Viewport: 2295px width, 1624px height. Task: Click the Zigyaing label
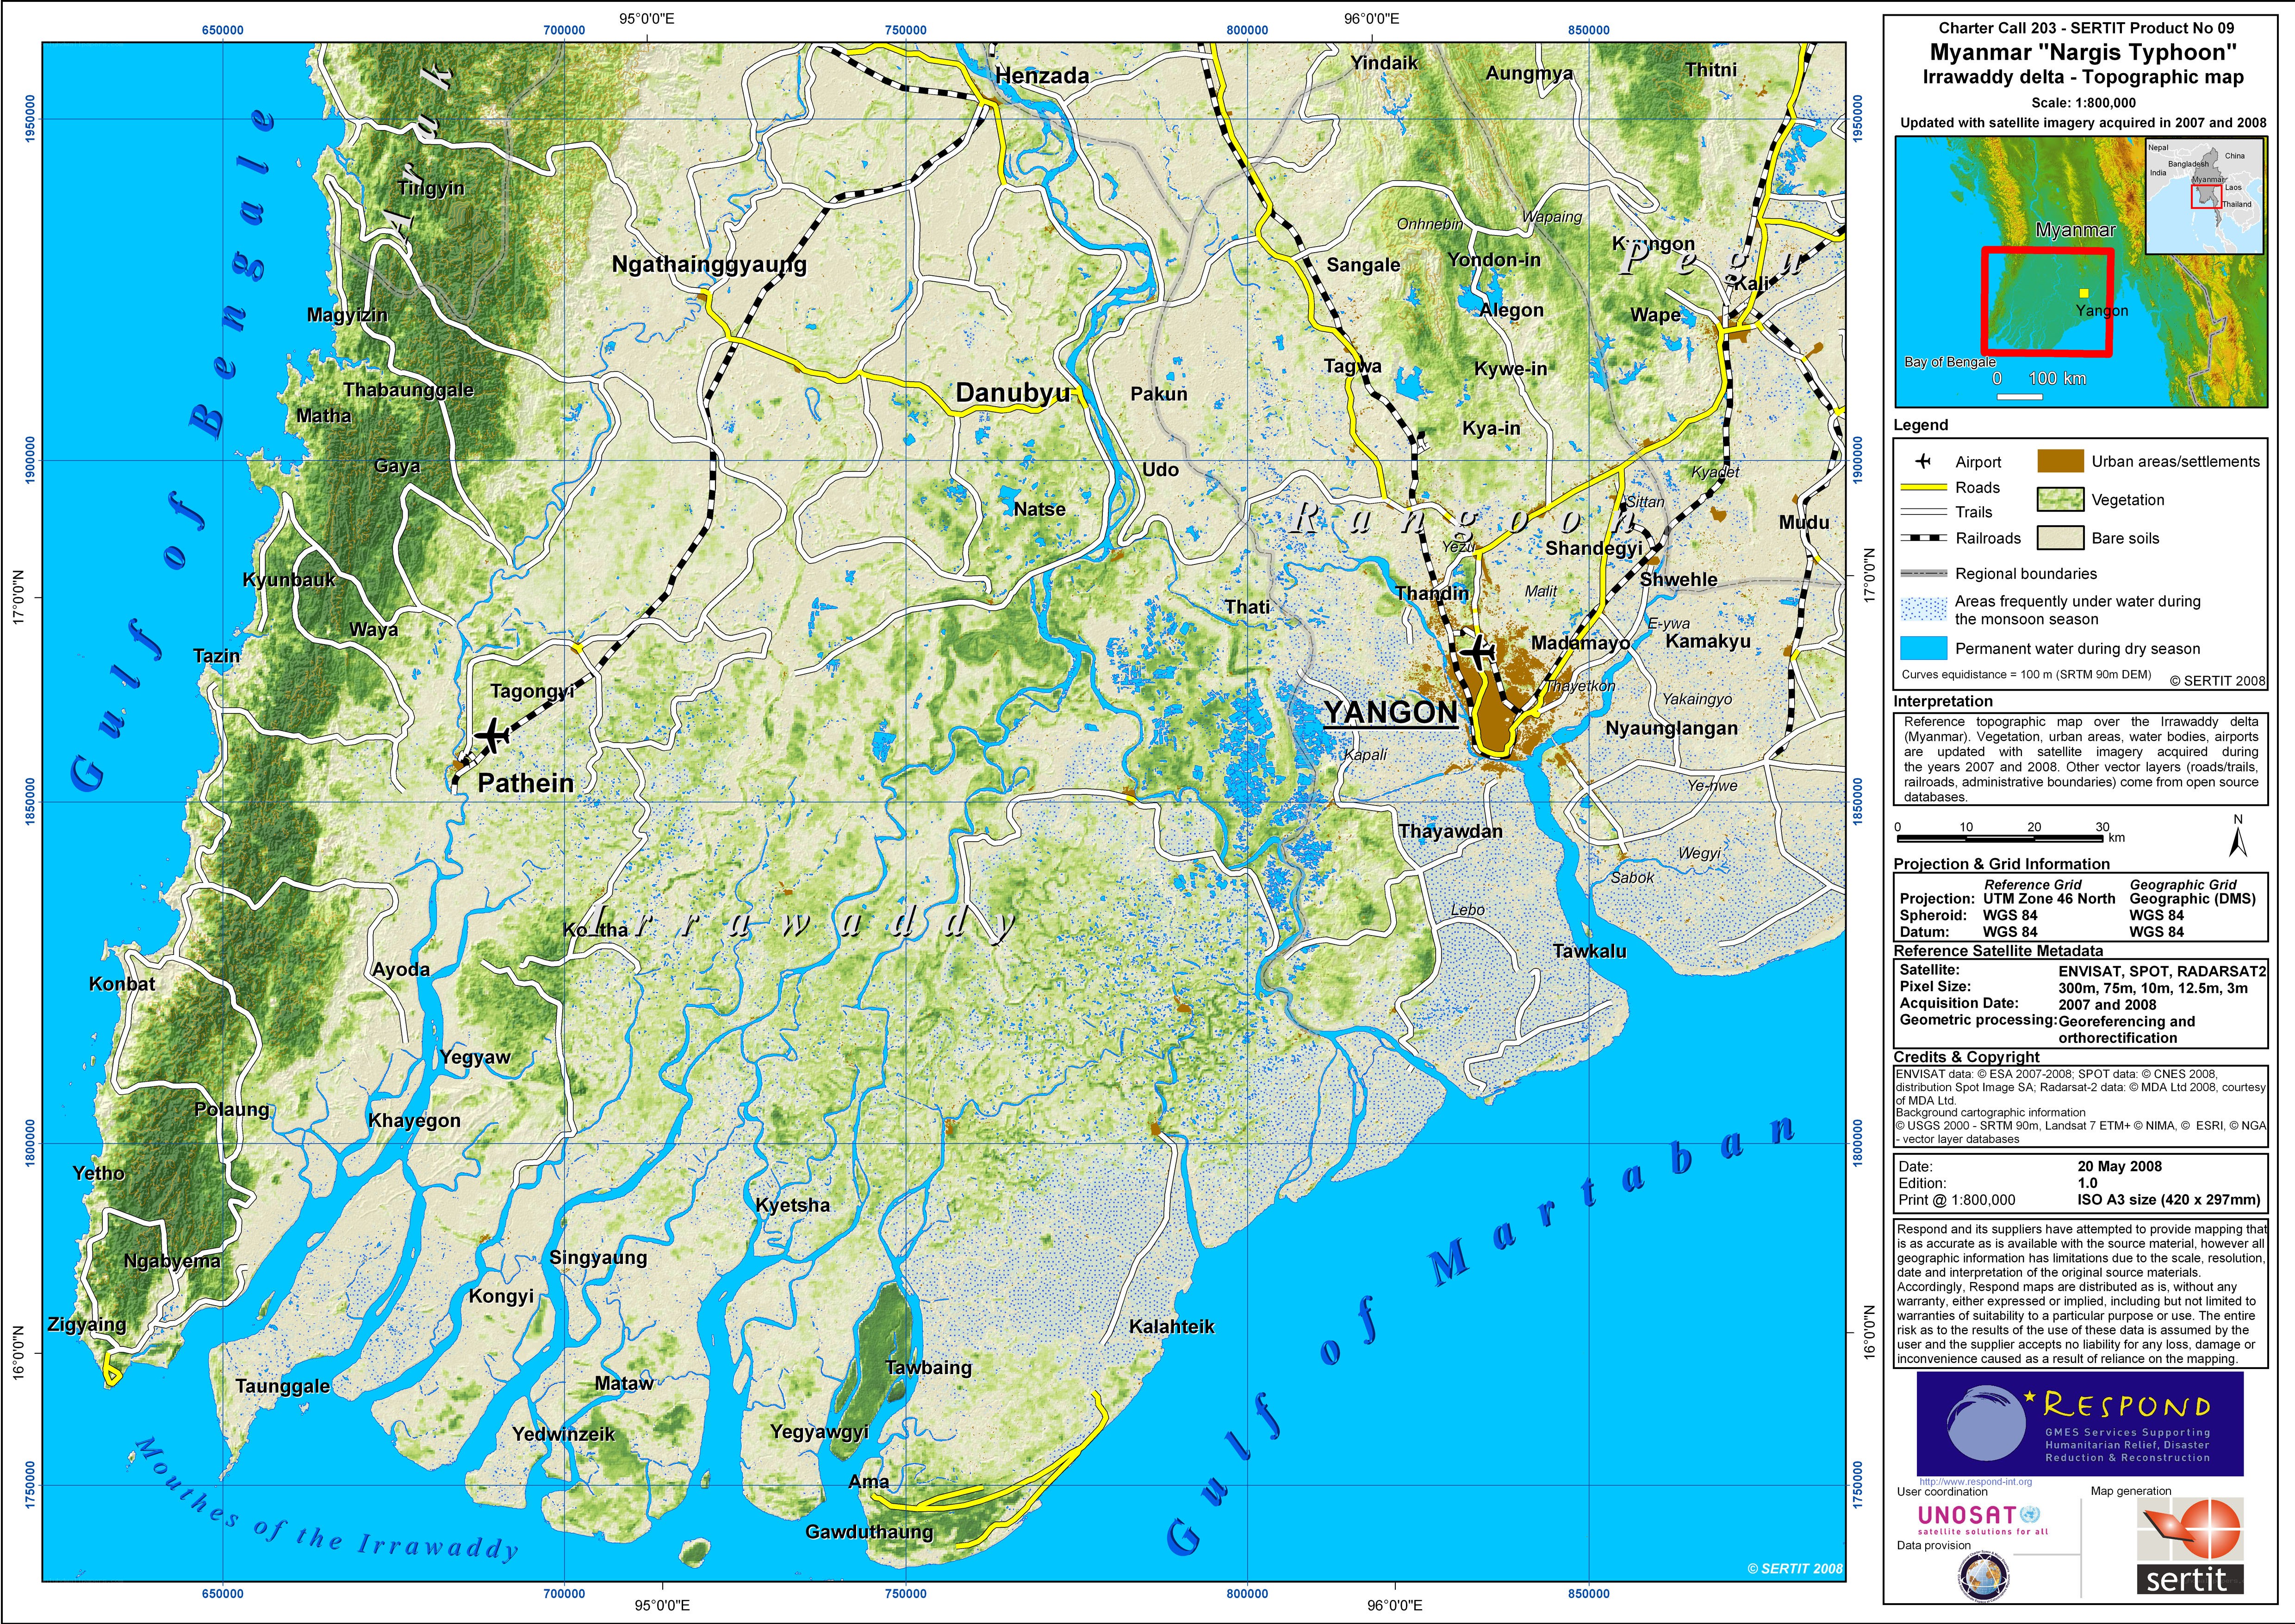tap(87, 1324)
